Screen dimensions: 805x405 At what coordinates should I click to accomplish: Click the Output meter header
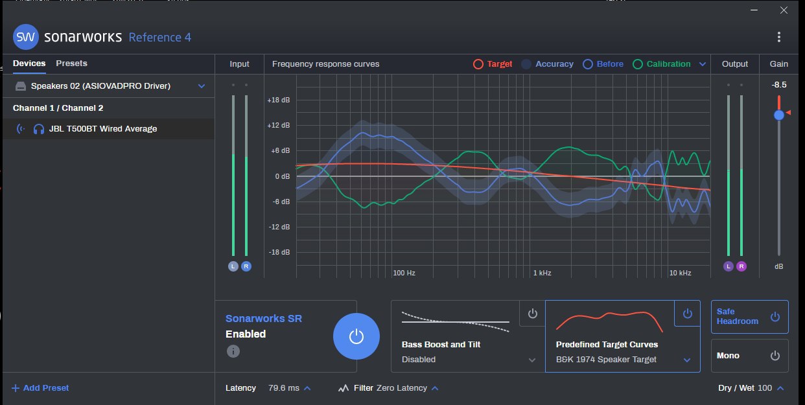click(735, 64)
